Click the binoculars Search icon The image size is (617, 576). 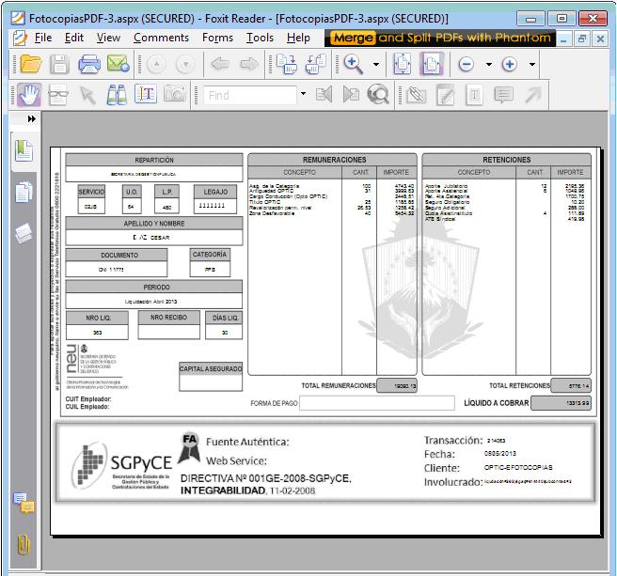point(117,95)
